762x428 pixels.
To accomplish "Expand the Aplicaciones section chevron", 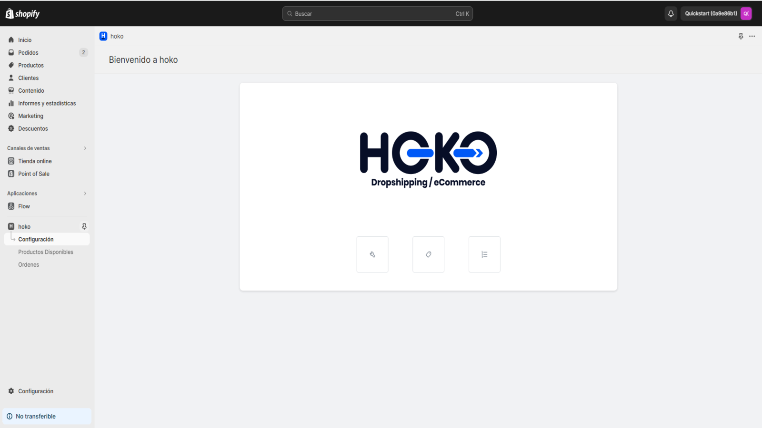I will pyautogui.click(x=85, y=194).
